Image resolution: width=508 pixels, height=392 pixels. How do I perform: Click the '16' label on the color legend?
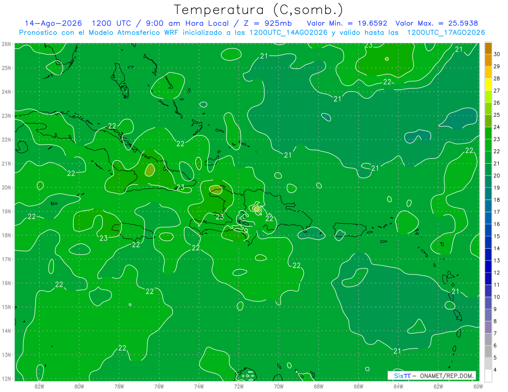click(x=497, y=224)
